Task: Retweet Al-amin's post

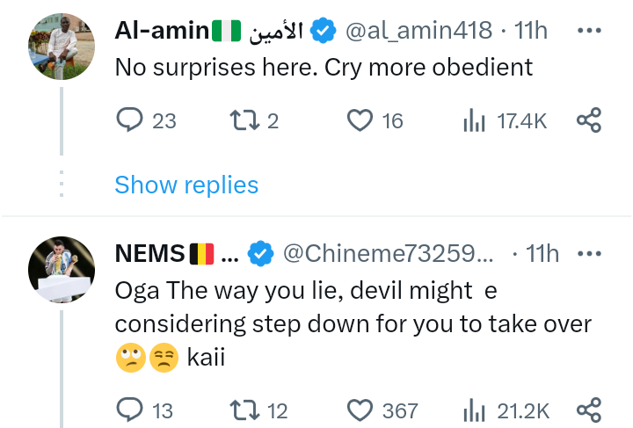Action: (240, 121)
